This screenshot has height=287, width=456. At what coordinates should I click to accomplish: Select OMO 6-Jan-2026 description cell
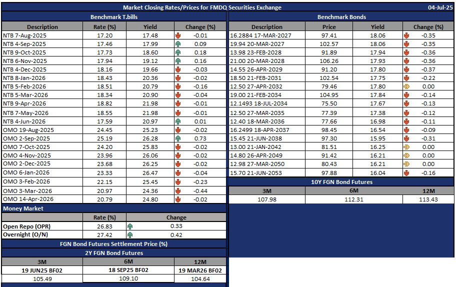[x=42, y=172]
